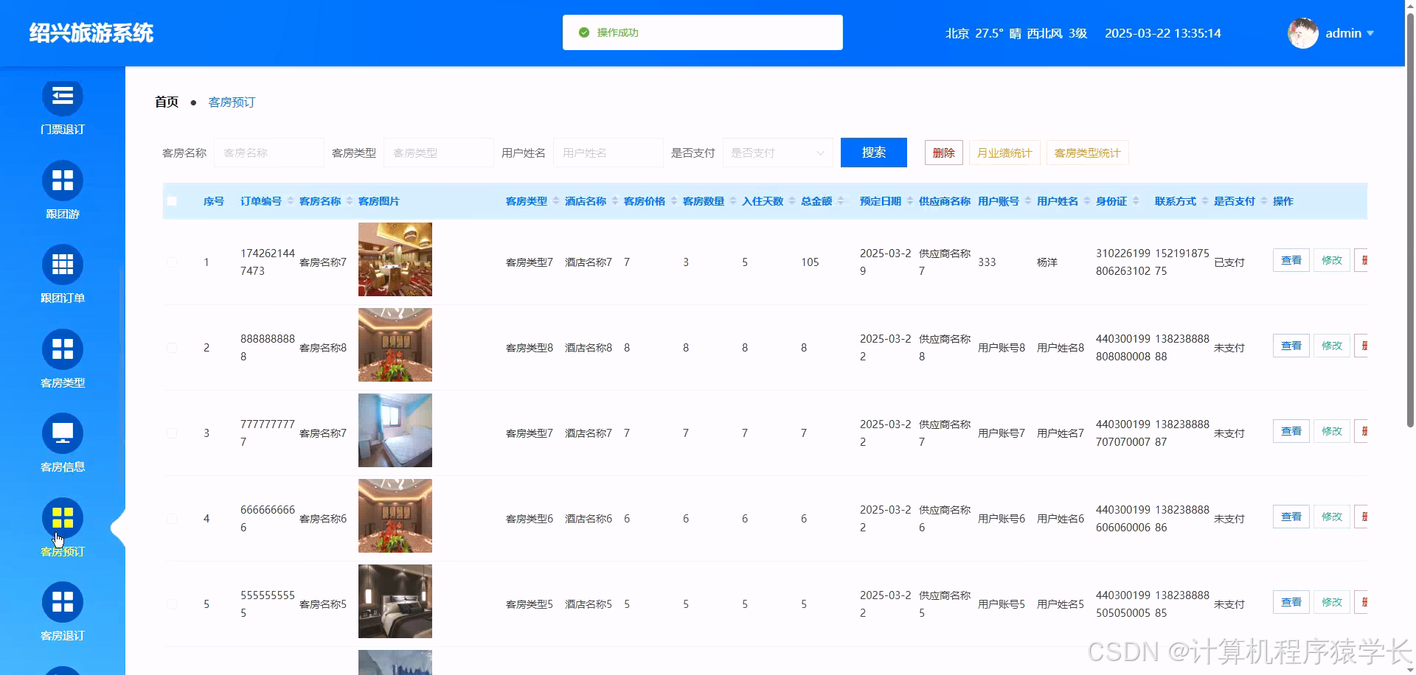Check the row 4 checkbox
The height and width of the screenshot is (675, 1416).
click(x=172, y=519)
